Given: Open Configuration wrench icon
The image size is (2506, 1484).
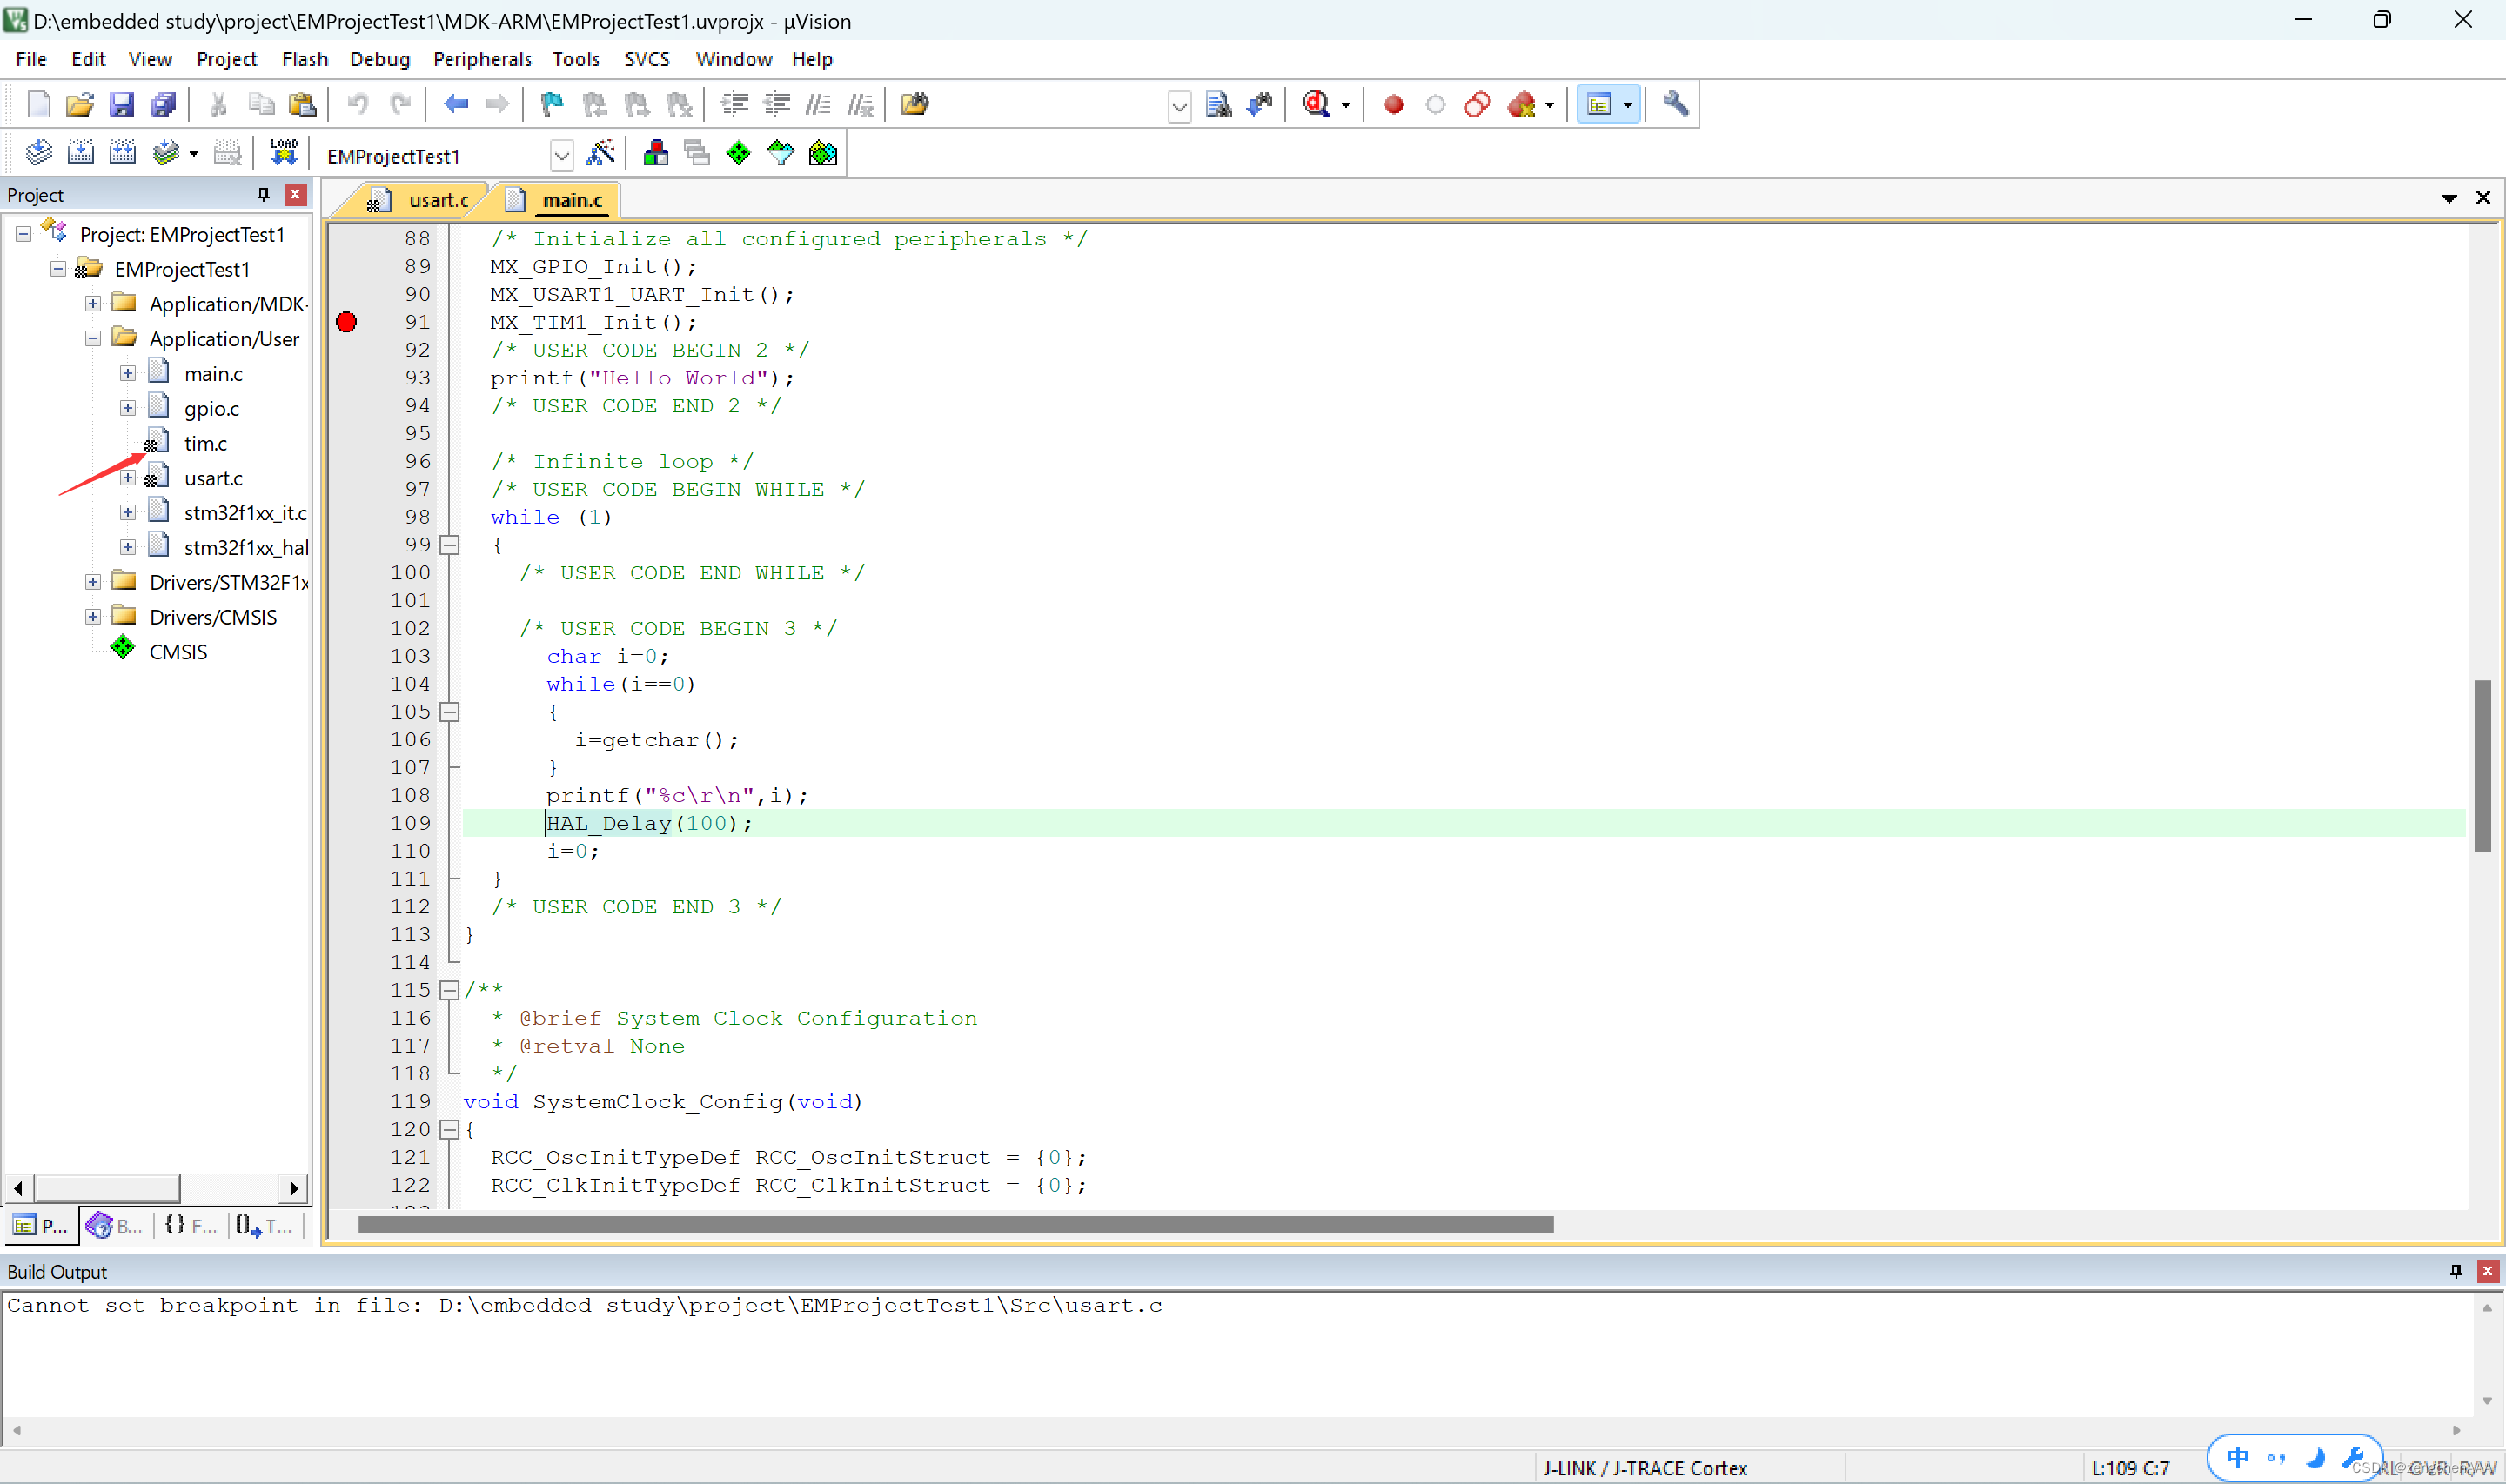Looking at the screenshot, I should 1676,104.
